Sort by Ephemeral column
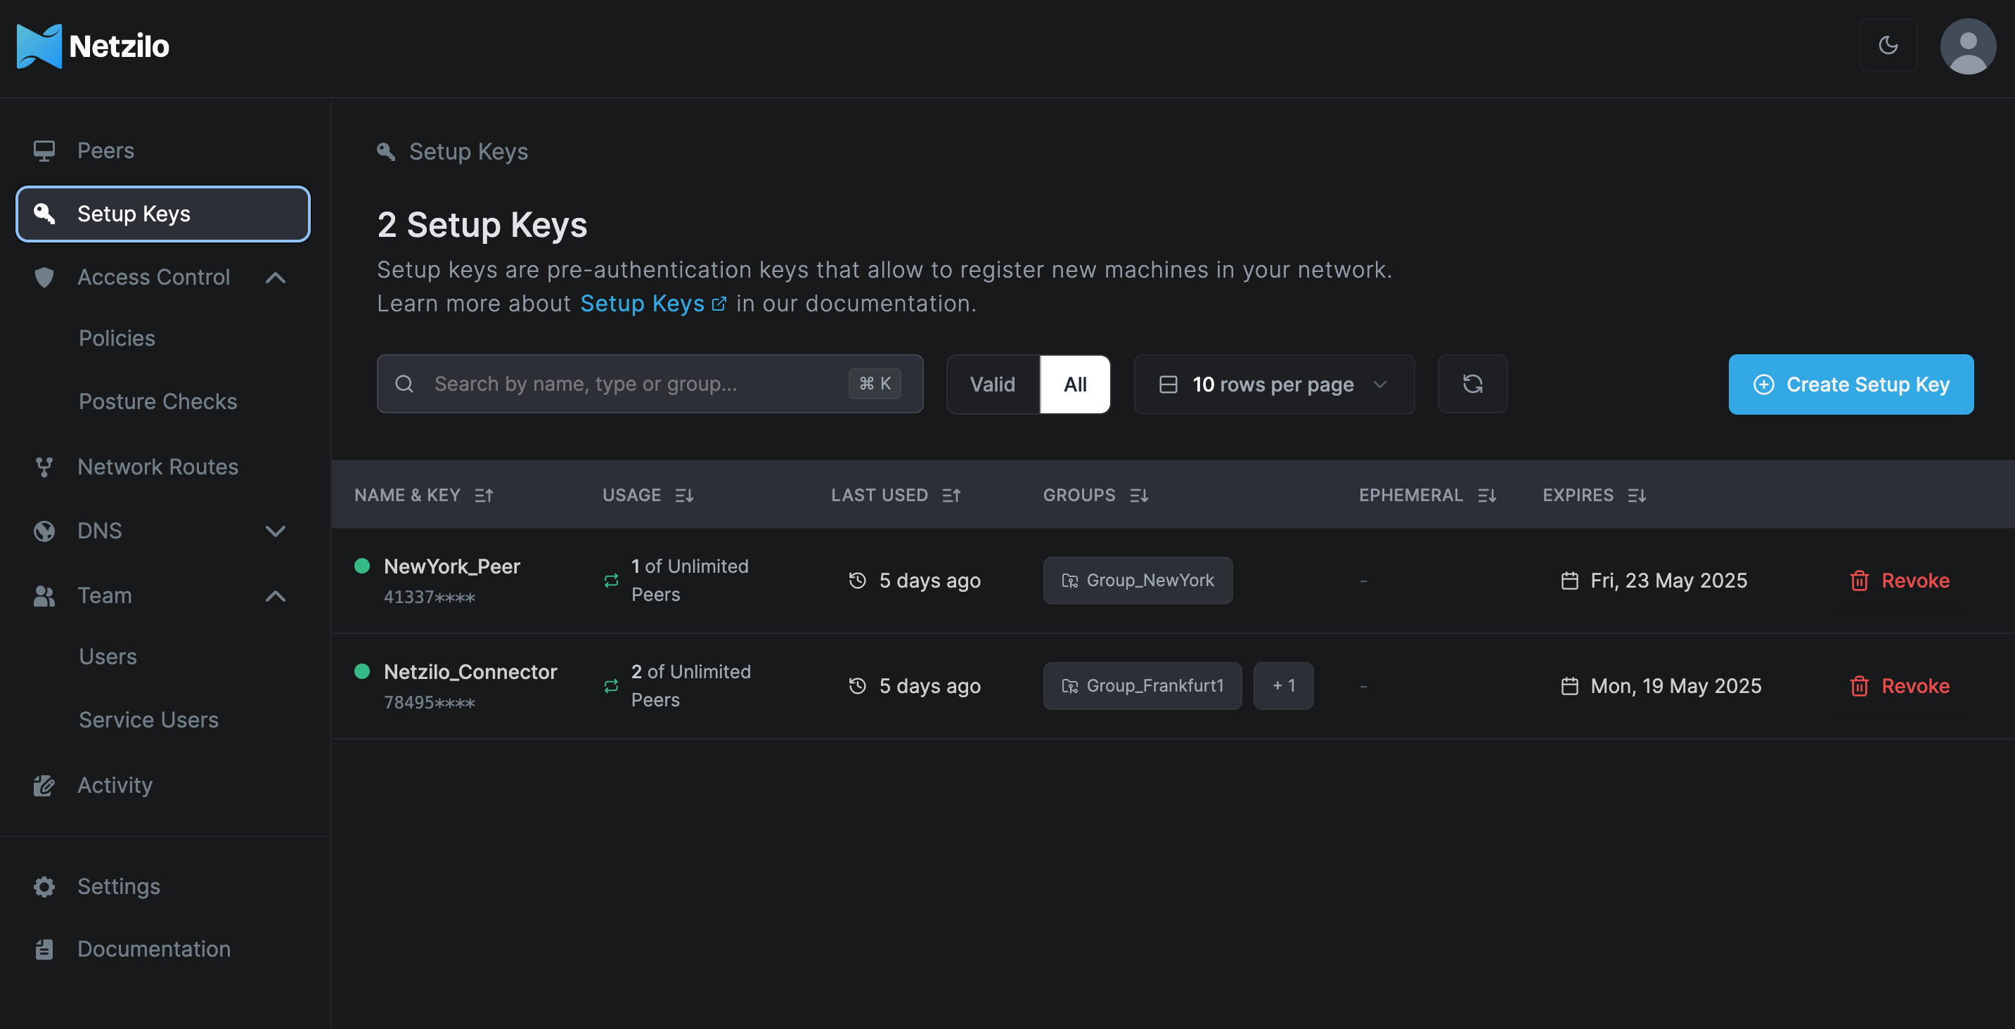Screen dimensions: 2015x1029 point(1427,495)
